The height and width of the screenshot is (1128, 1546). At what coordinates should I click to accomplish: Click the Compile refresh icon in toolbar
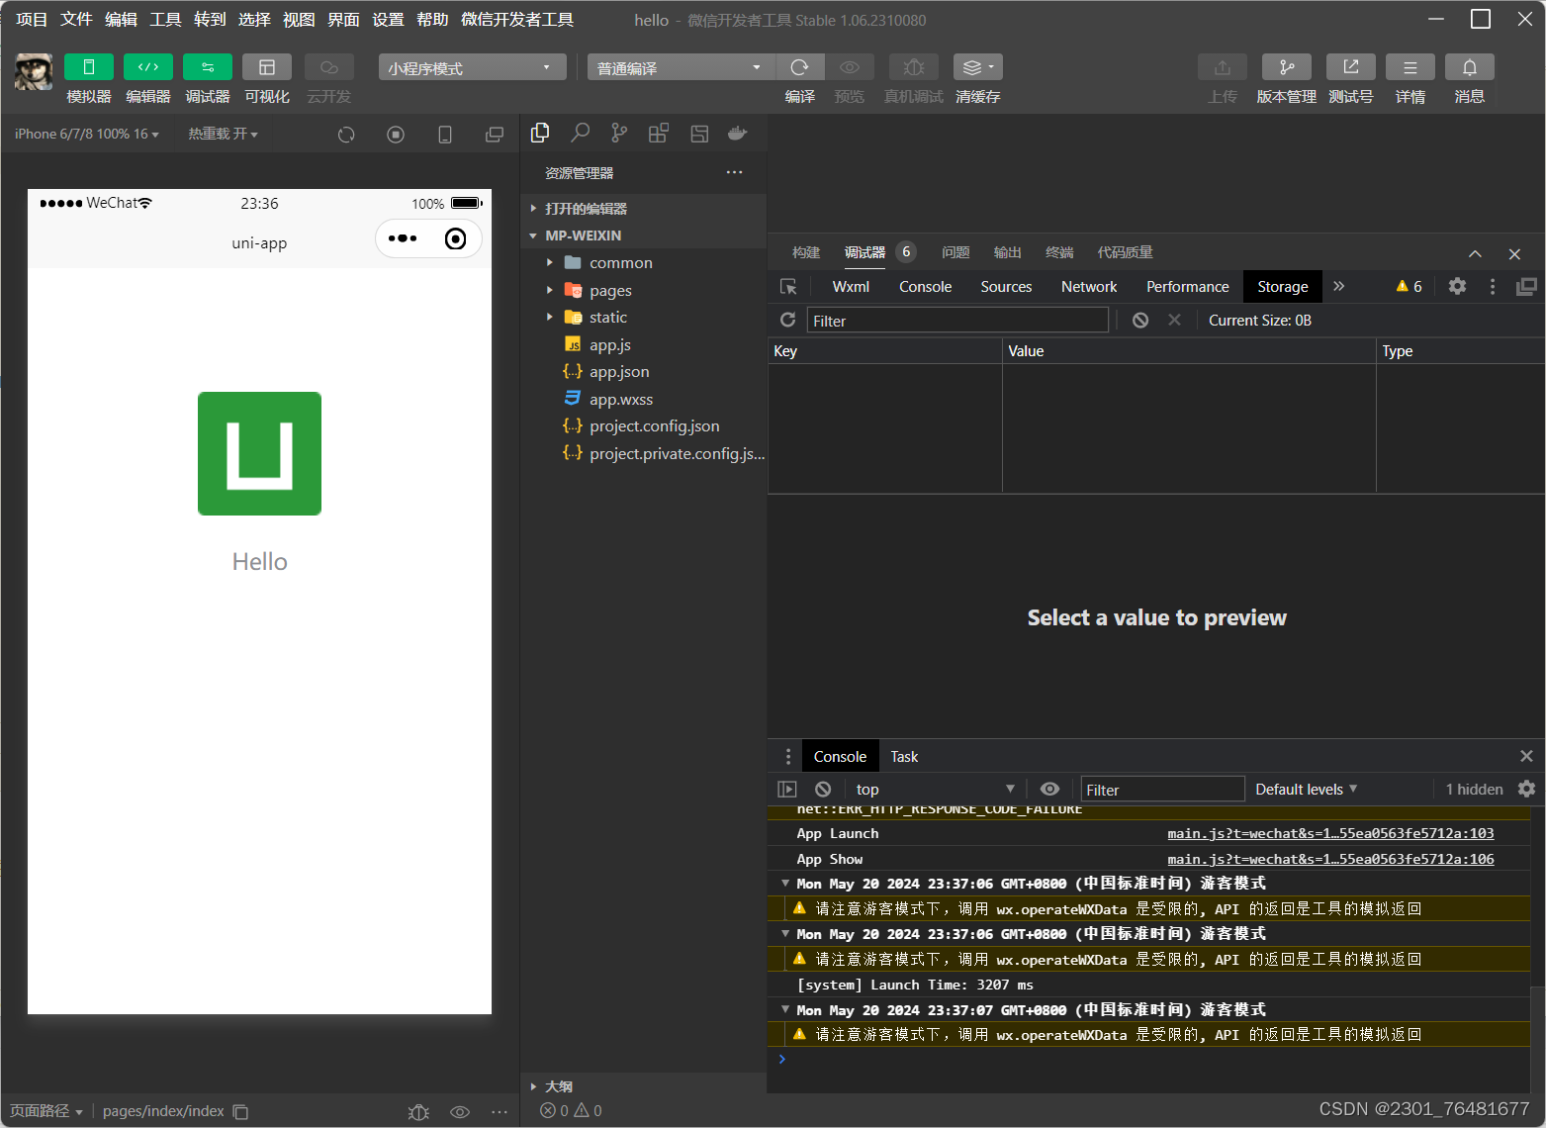click(799, 67)
